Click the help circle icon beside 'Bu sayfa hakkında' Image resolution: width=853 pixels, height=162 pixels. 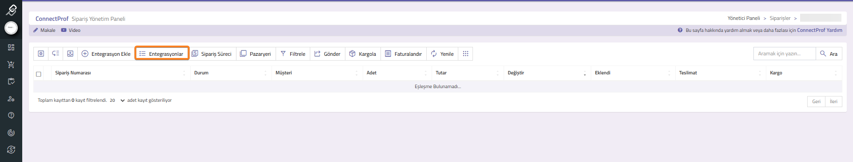680,30
